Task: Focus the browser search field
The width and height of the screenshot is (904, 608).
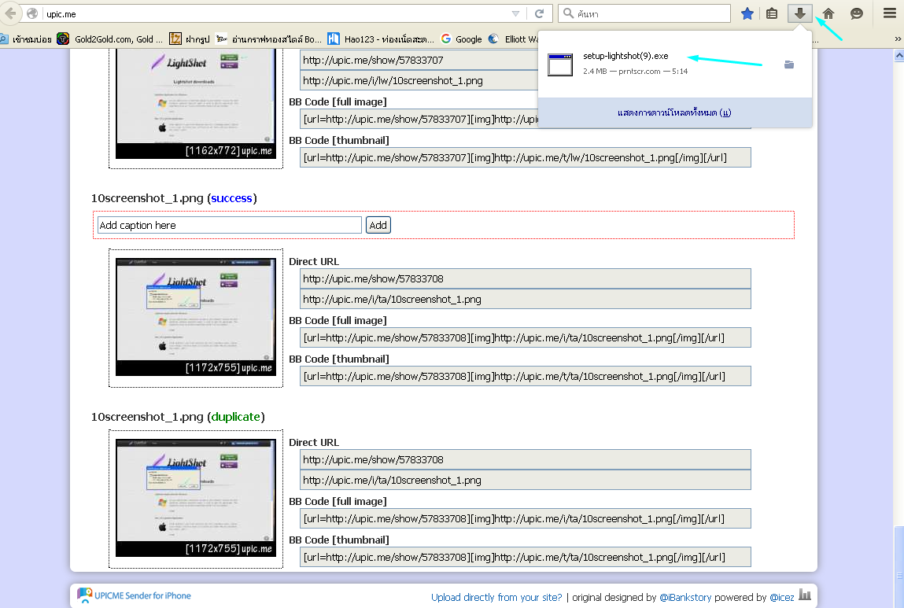Action: click(x=644, y=13)
